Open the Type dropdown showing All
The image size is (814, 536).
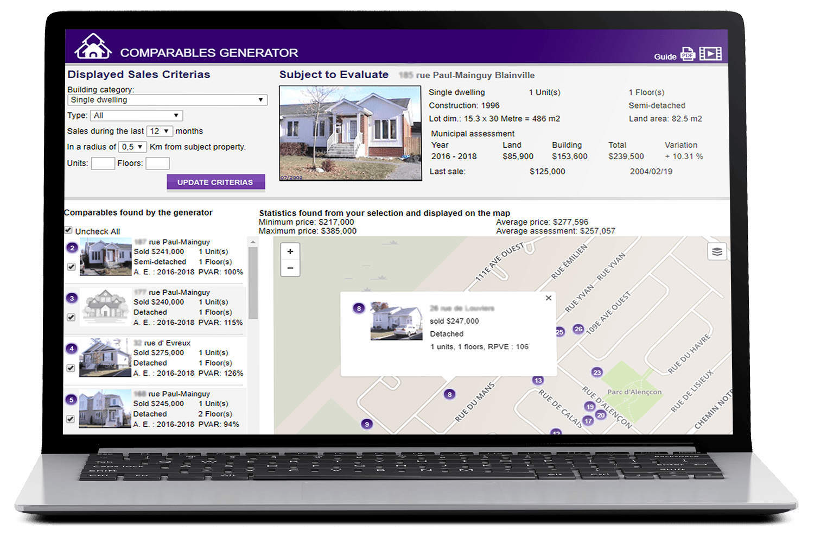coord(136,116)
